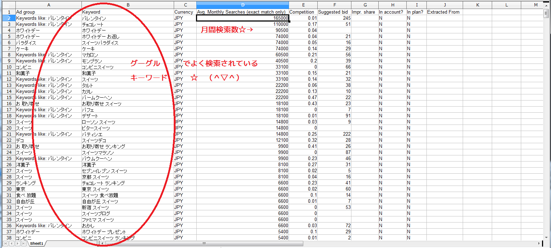Image resolution: width=551 pixels, height=248 pixels.
Task: Select the suggested bid cell showing 245
Action: [334, 18]
